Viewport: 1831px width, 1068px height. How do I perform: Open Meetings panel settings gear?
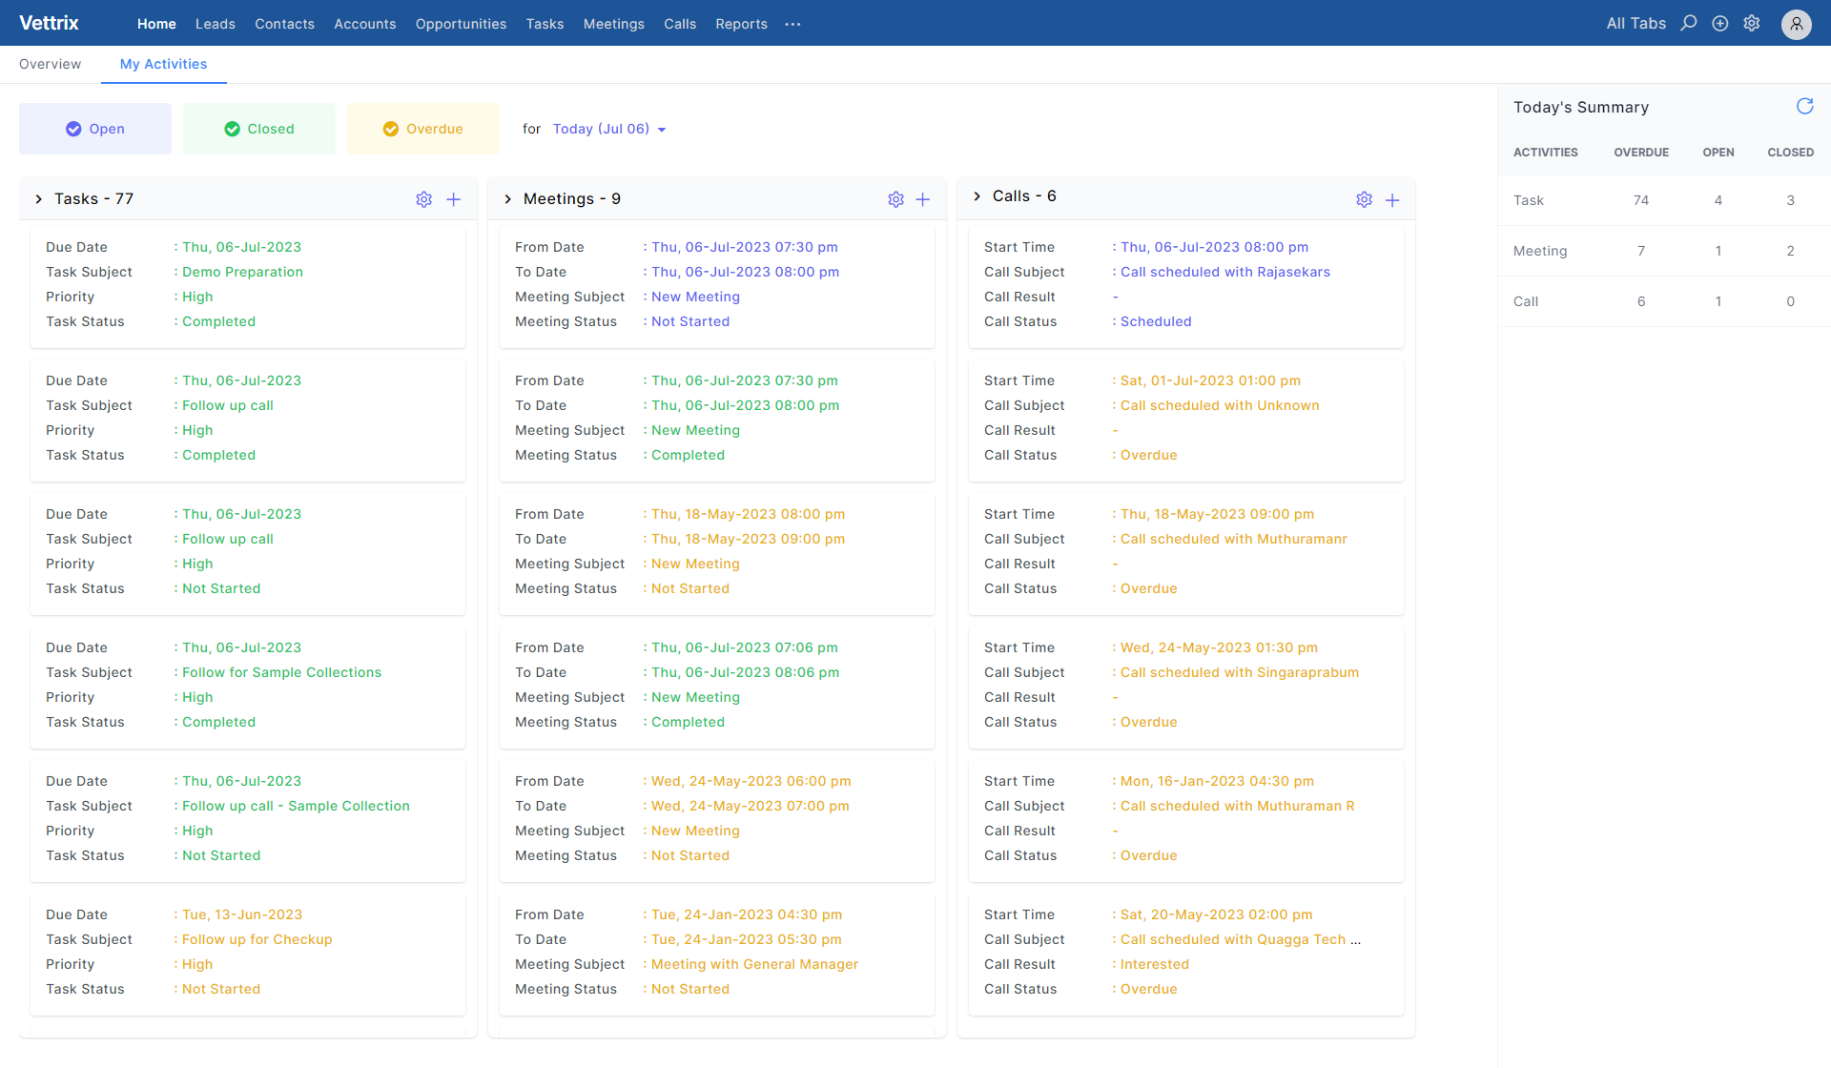pos(895,199)
